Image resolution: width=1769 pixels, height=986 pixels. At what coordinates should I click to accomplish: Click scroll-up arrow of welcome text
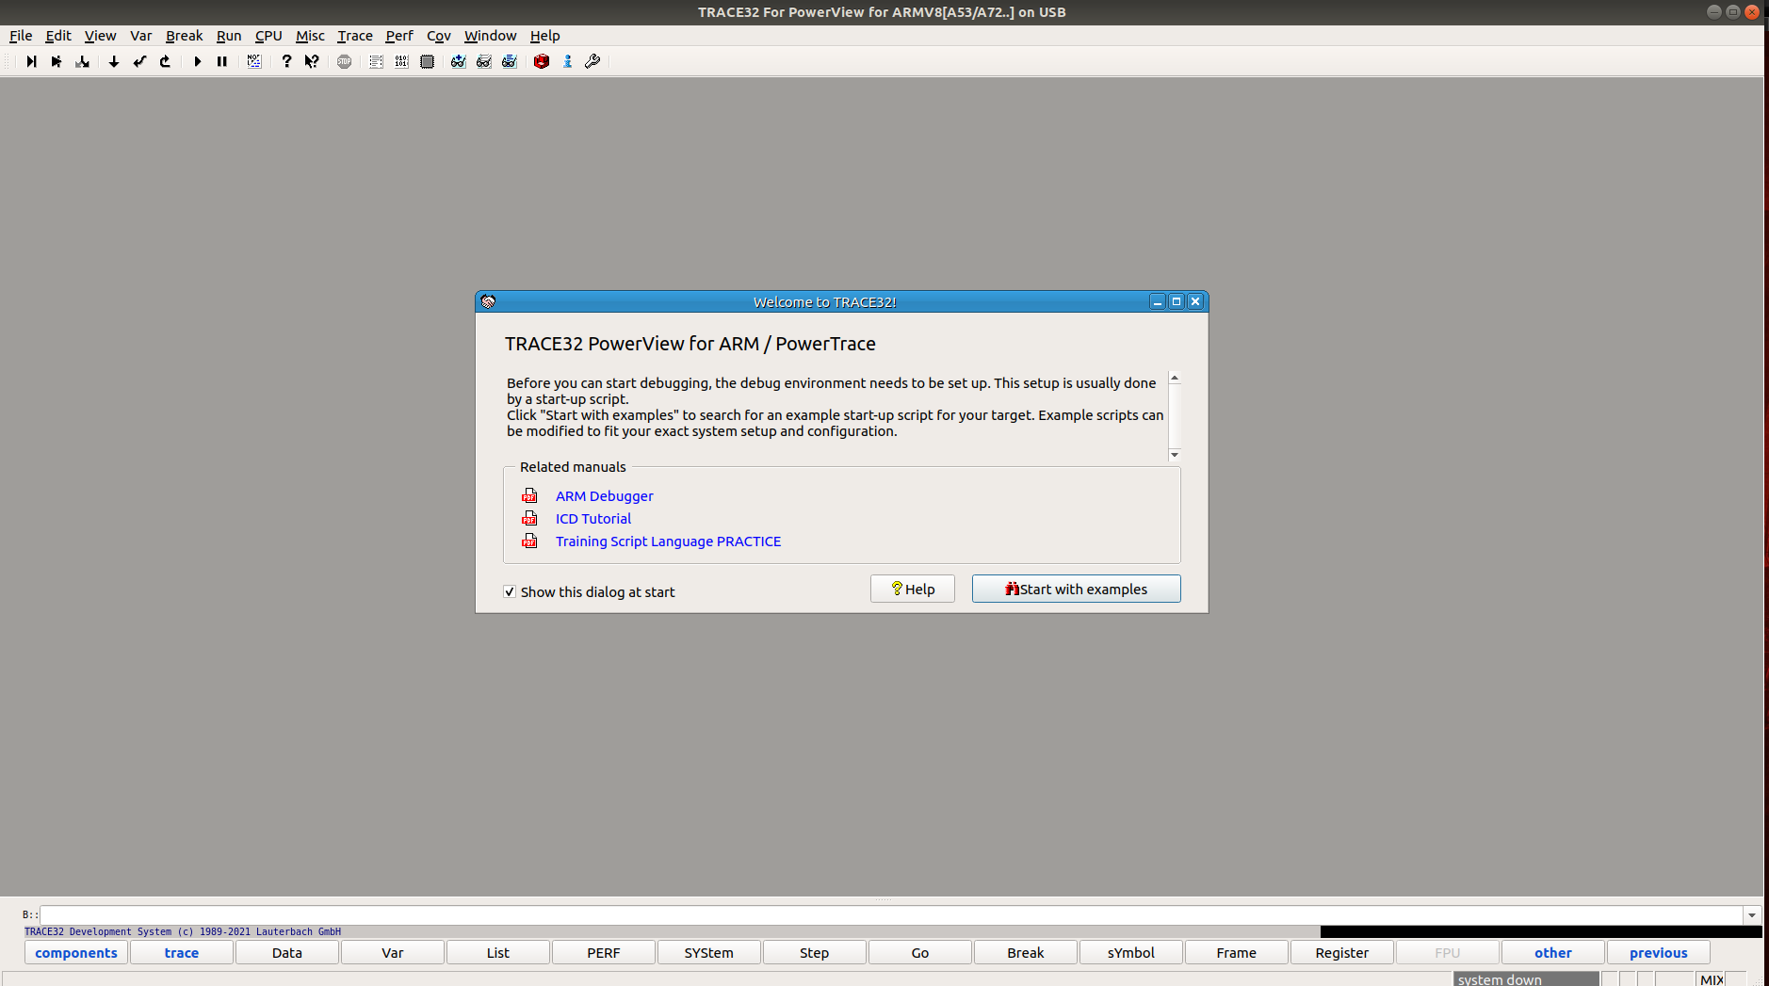click(1175, 378)
